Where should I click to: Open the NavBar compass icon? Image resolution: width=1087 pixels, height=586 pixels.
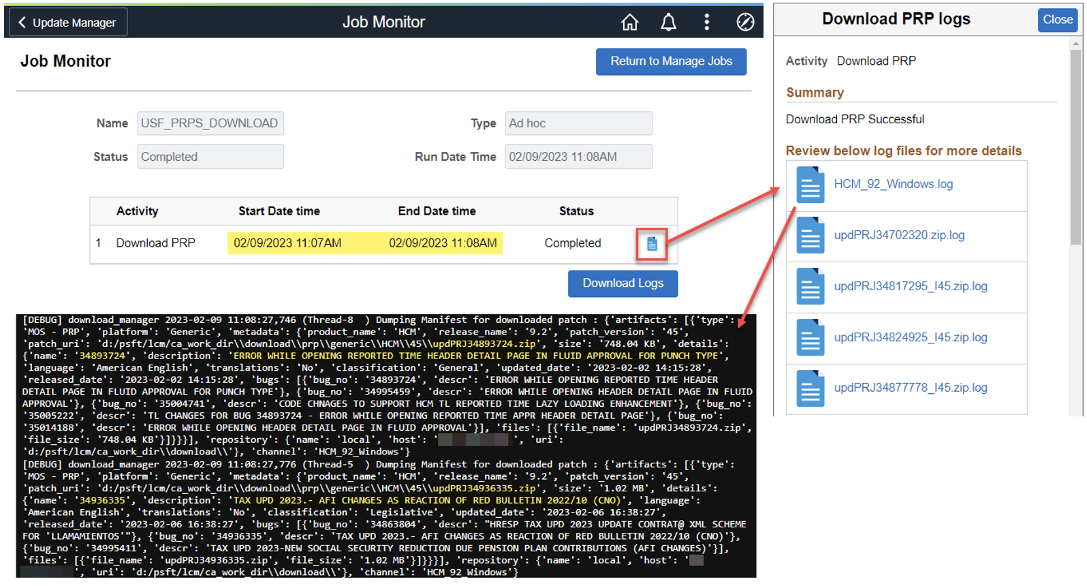tap(745, 22)
